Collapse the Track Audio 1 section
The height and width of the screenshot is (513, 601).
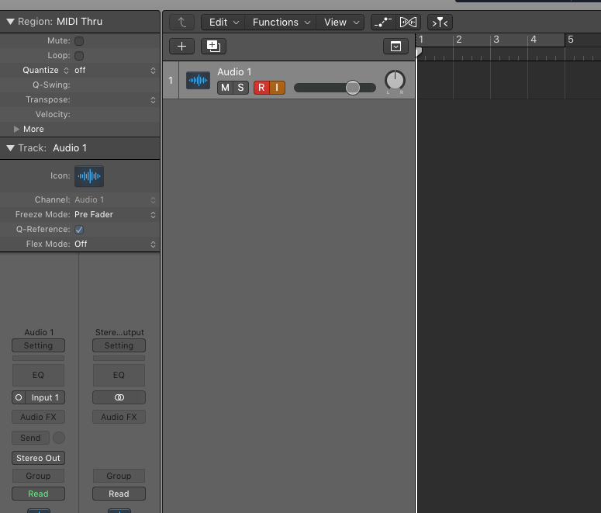(x=10, y=148)
